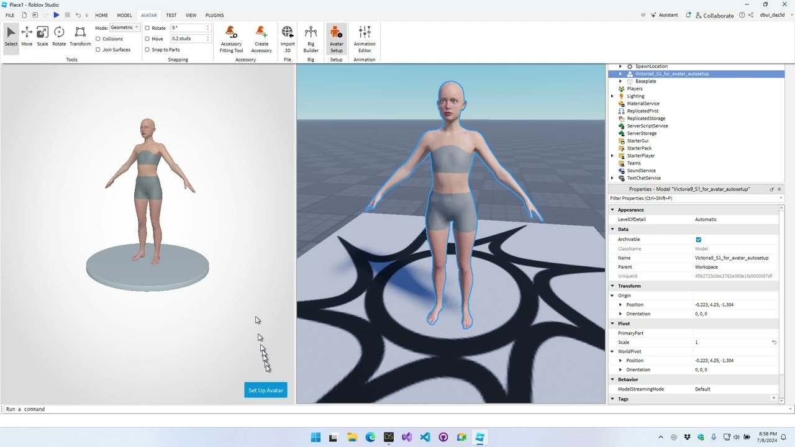Image resolution: width=795 pixels, height=447 pixels.
Task: Toggle the Move snapping checkbox
Action: tap(147, 38)
